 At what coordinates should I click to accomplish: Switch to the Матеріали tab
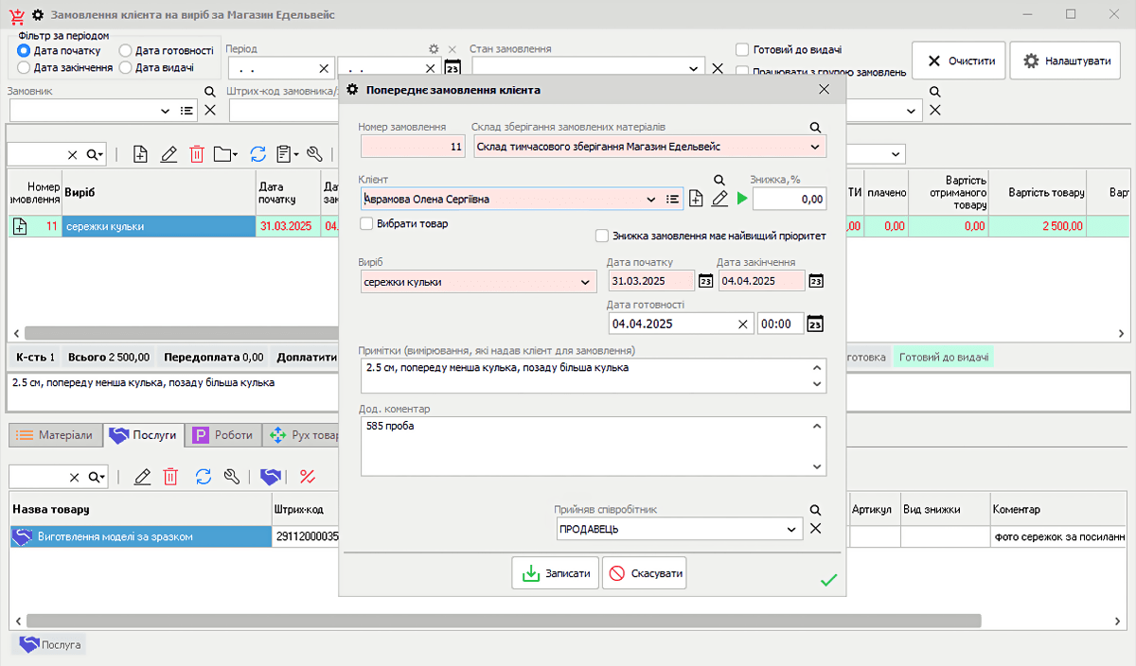click(55, 435)
